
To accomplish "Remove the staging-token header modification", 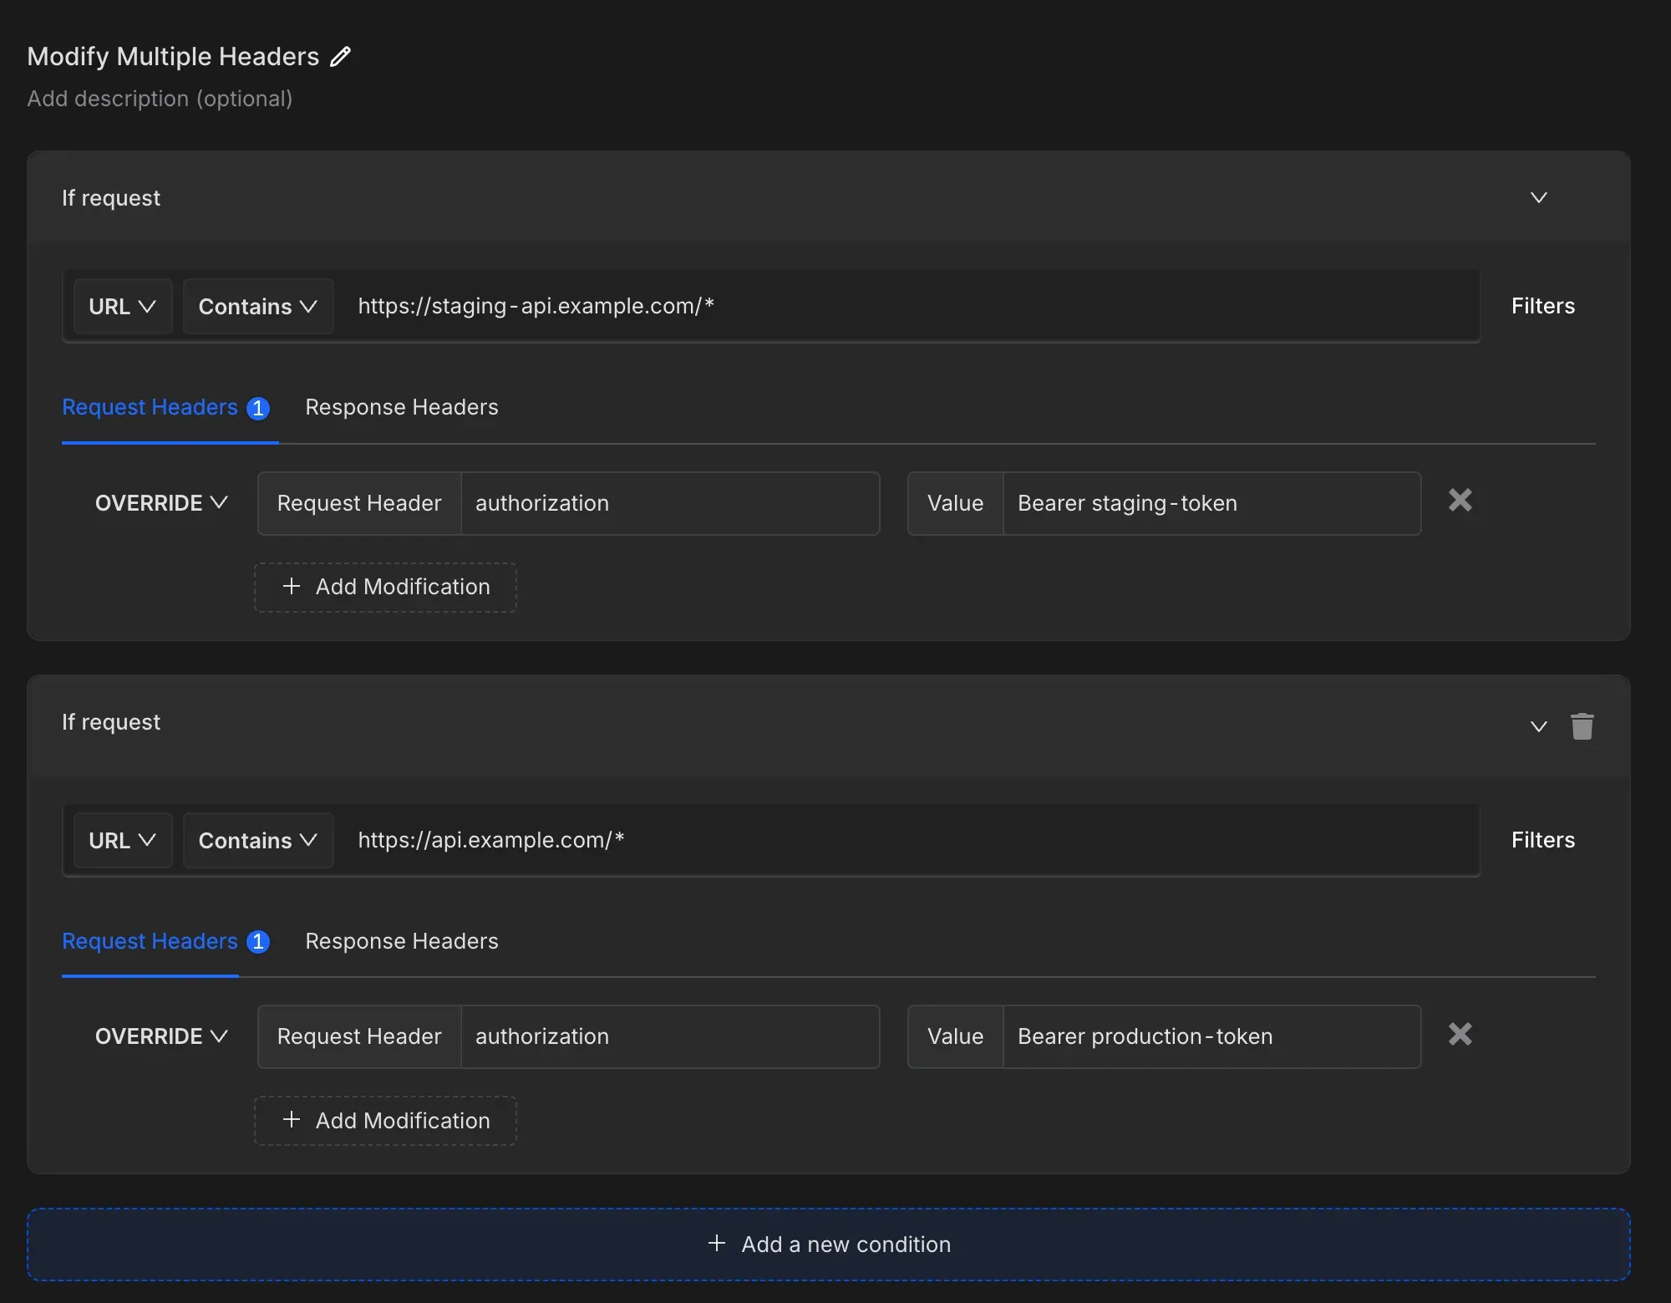I will [1460, 501].
